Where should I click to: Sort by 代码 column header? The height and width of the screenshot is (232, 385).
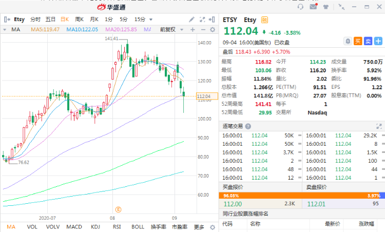coord(227,224)
